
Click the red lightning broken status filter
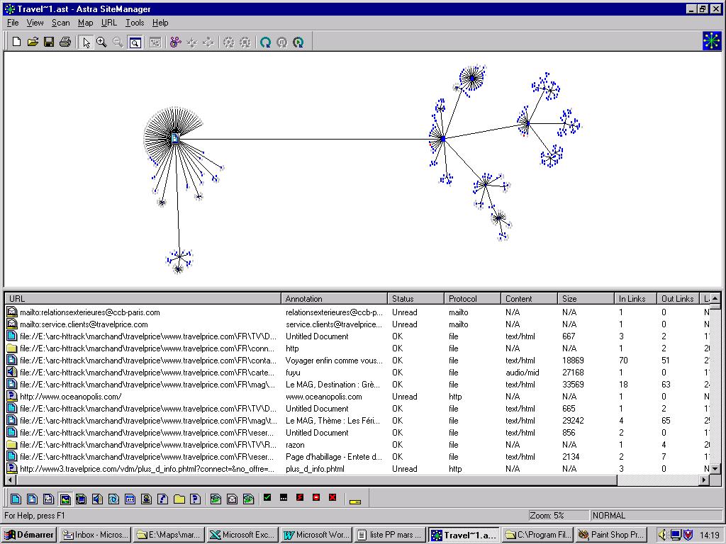[x=300, y=498]
